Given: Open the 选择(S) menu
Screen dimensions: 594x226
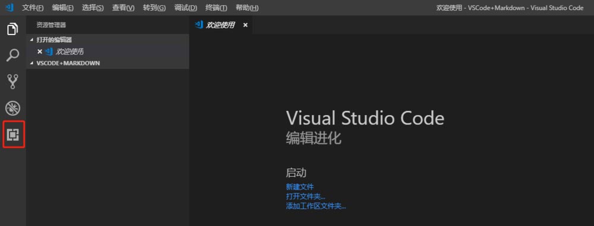Looking at the screenshot, I should coord(93,8).
